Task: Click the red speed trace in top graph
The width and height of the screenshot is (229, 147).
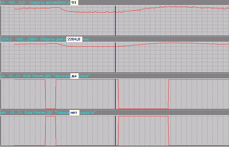Action: pyautogui.click(x=43, y=8)
